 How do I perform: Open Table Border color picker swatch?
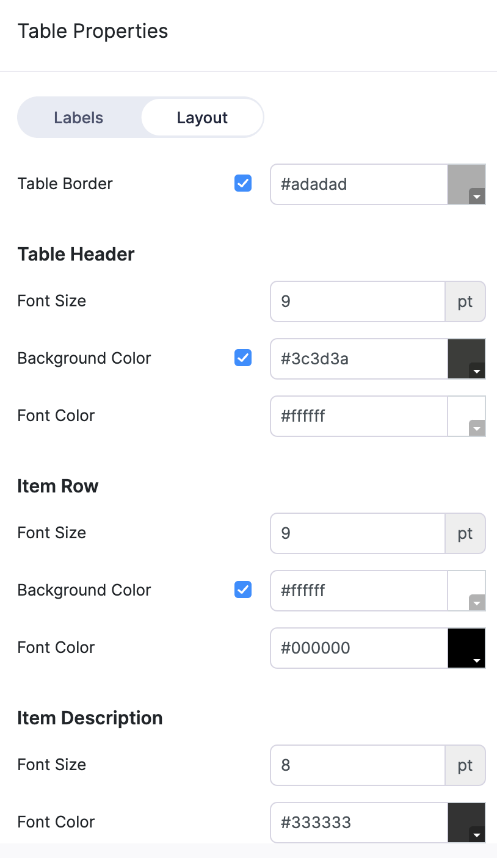[x=466, y=184]
